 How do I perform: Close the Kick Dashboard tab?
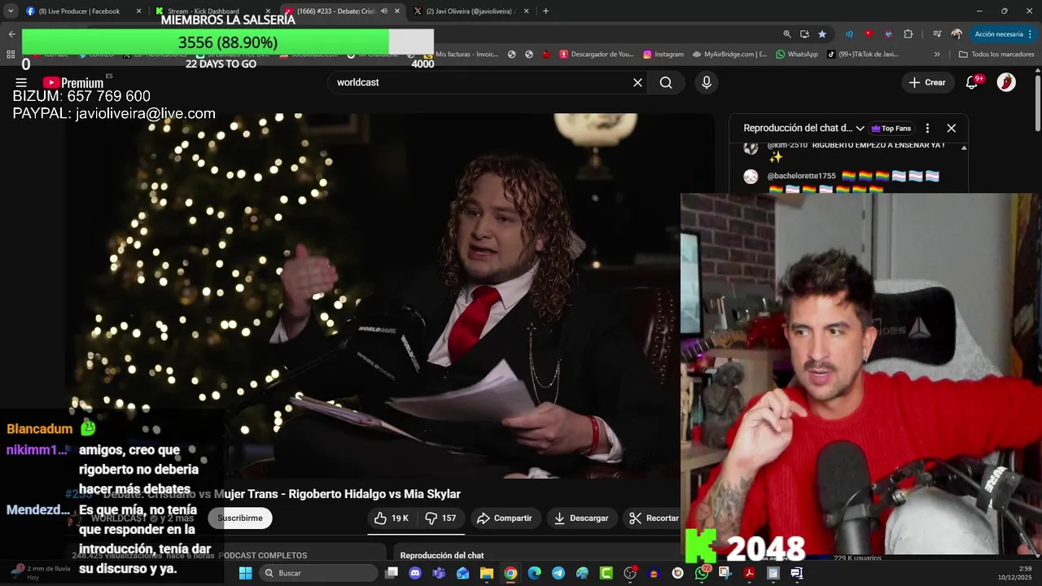[x=268, y=11]
